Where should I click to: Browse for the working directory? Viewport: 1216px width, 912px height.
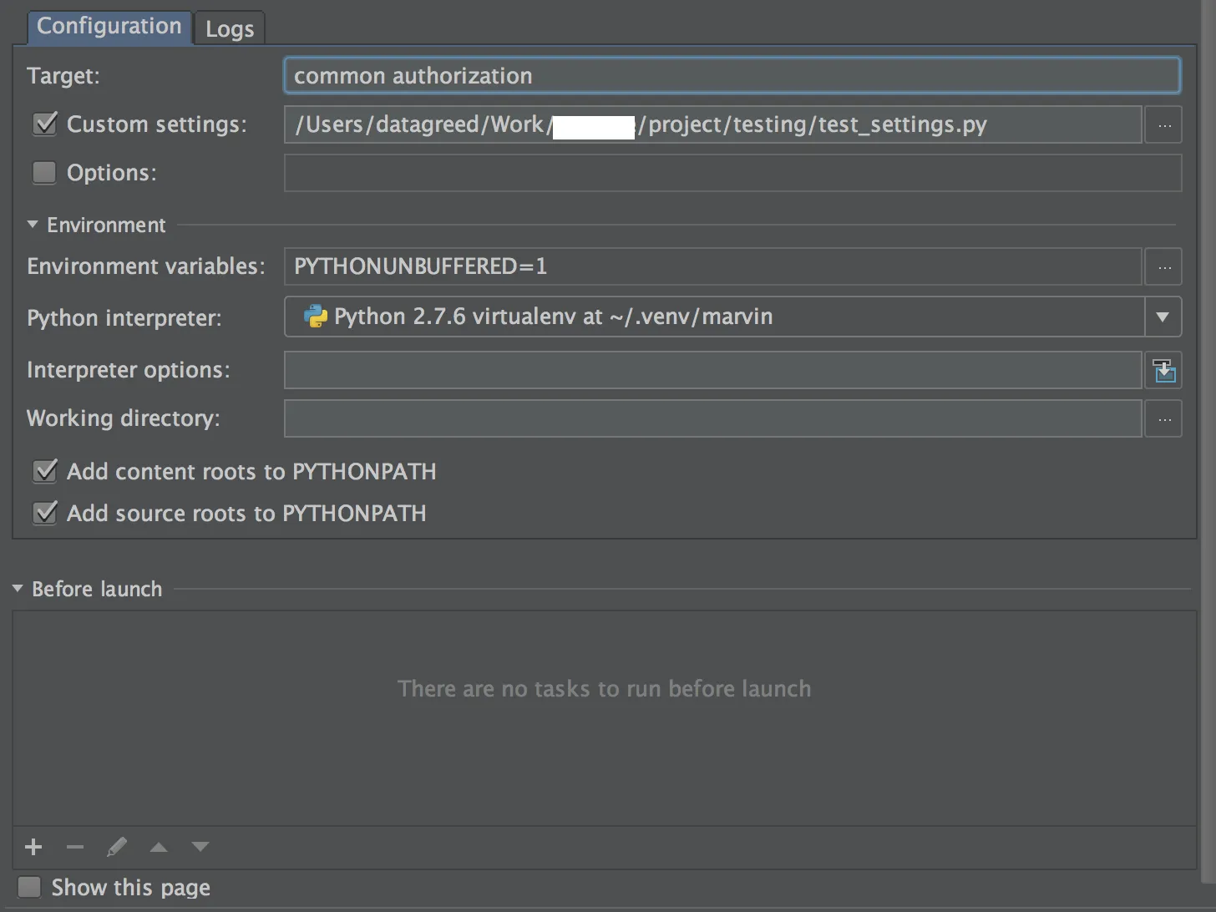(1164, 419)
